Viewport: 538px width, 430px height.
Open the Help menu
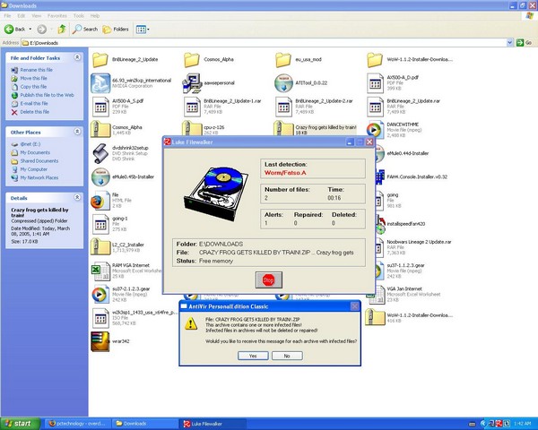click(95, 16)
